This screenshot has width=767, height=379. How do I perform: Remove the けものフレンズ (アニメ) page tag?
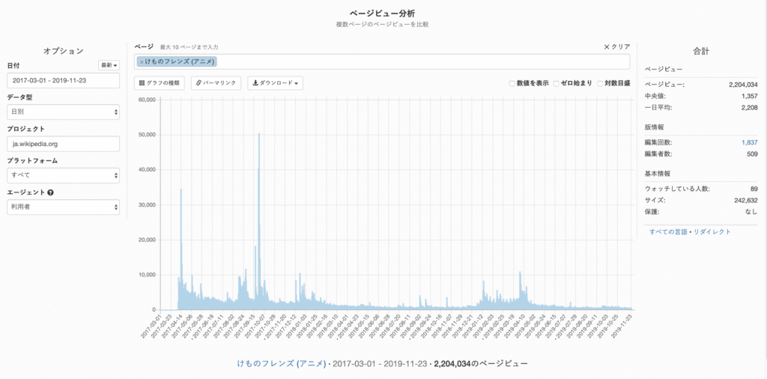point(142,62)
